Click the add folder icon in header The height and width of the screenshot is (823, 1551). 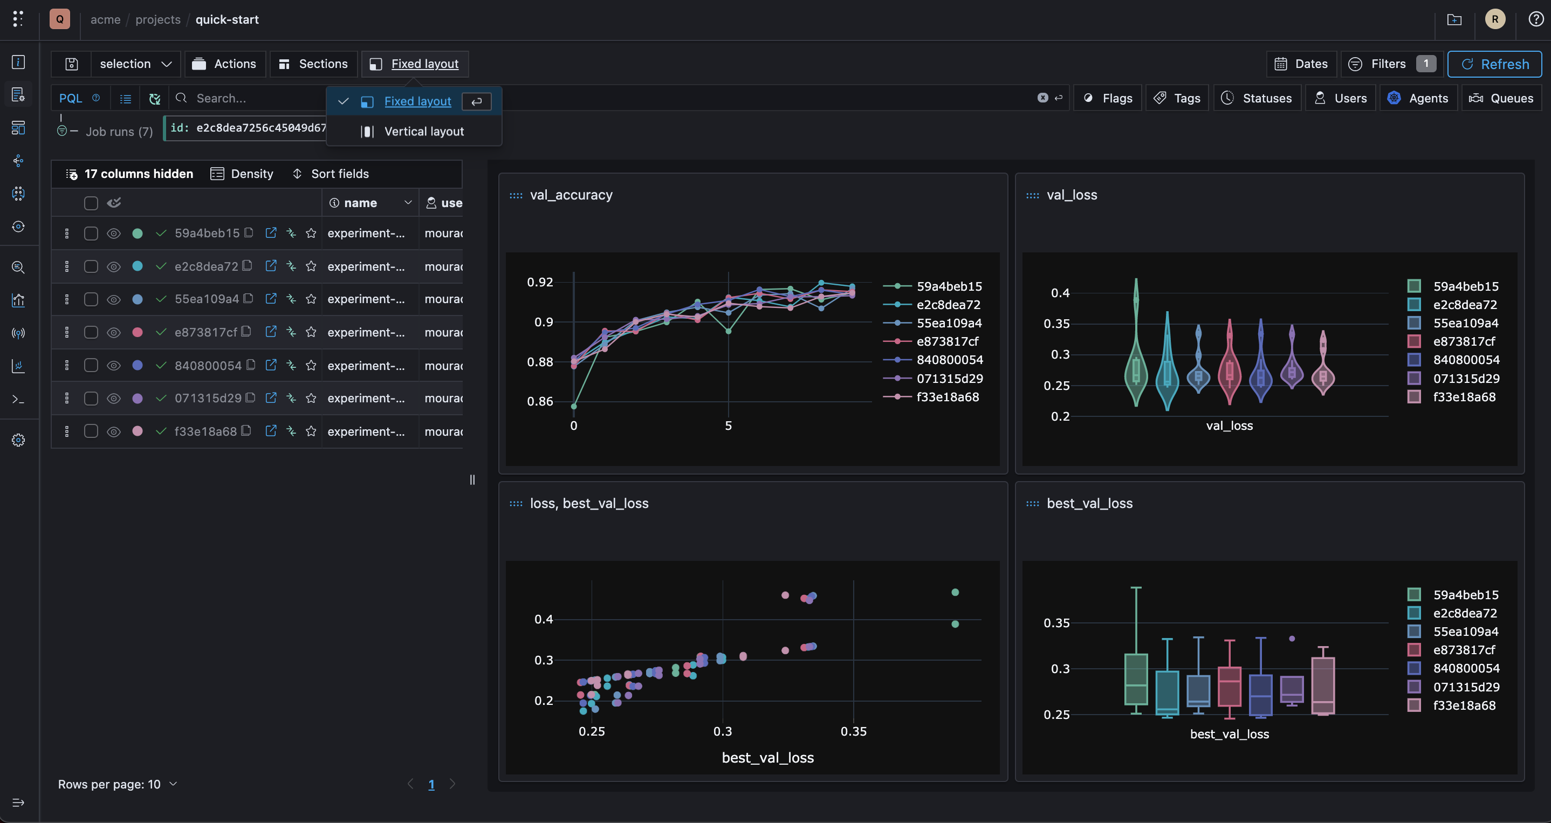(1454, 20)
